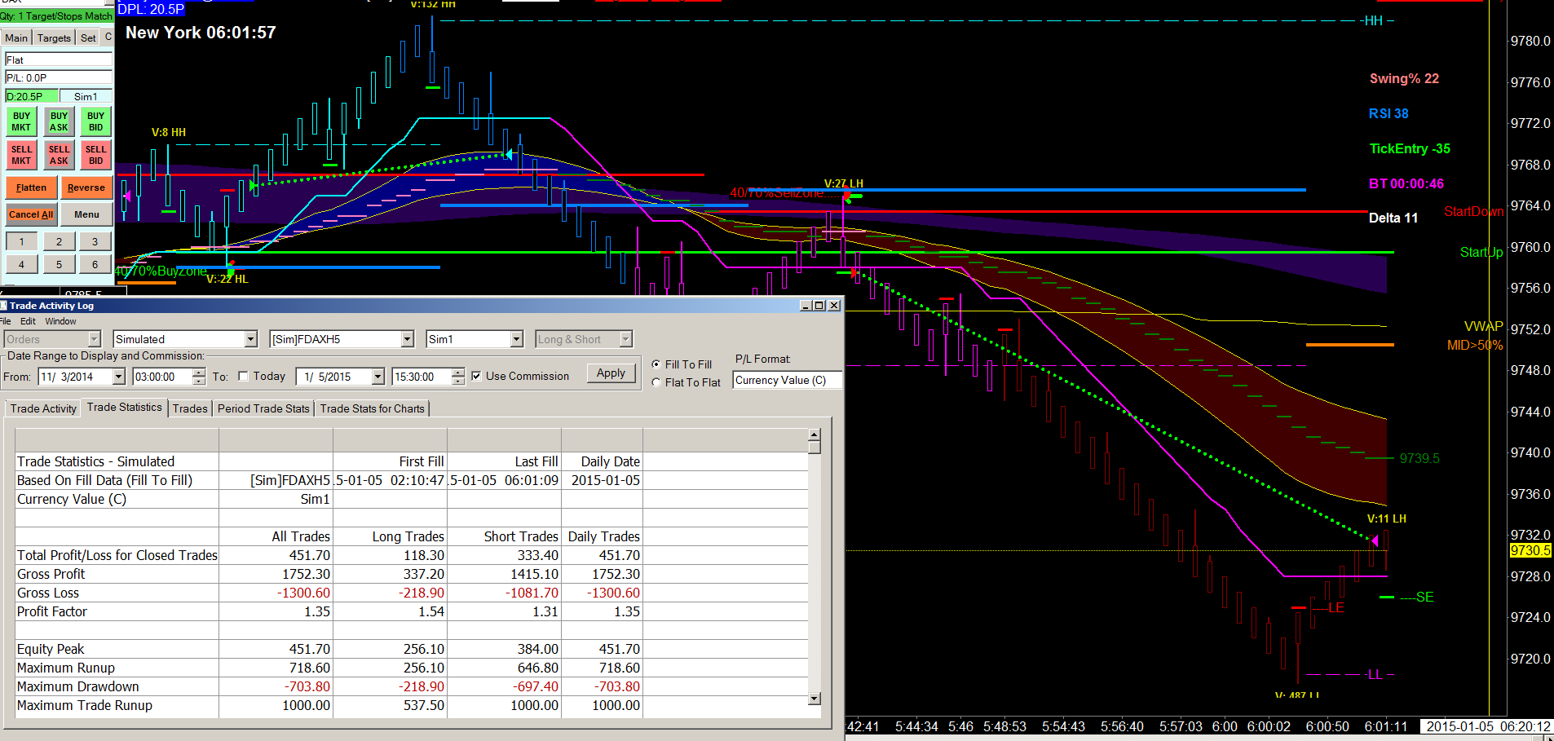Image resolution: width=1554 pixels, height=741 pixels.
Task: Open the File menu in Trade Activity Log
Action: coord(6,321)
